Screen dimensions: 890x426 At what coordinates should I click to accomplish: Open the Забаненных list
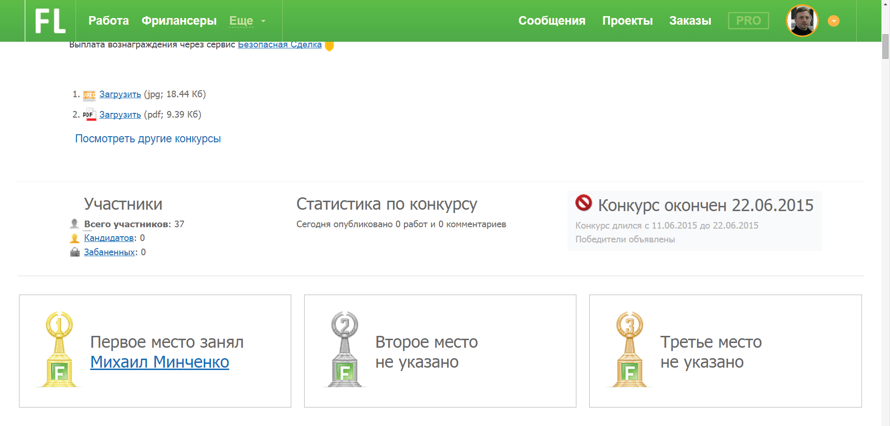tap(110, 252)
